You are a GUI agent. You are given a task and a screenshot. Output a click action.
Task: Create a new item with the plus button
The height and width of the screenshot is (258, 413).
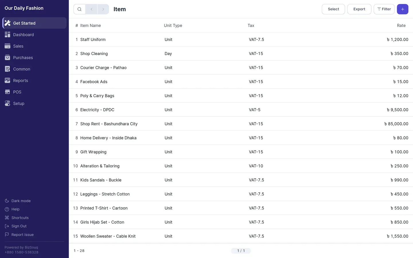[x=403, y=9]
